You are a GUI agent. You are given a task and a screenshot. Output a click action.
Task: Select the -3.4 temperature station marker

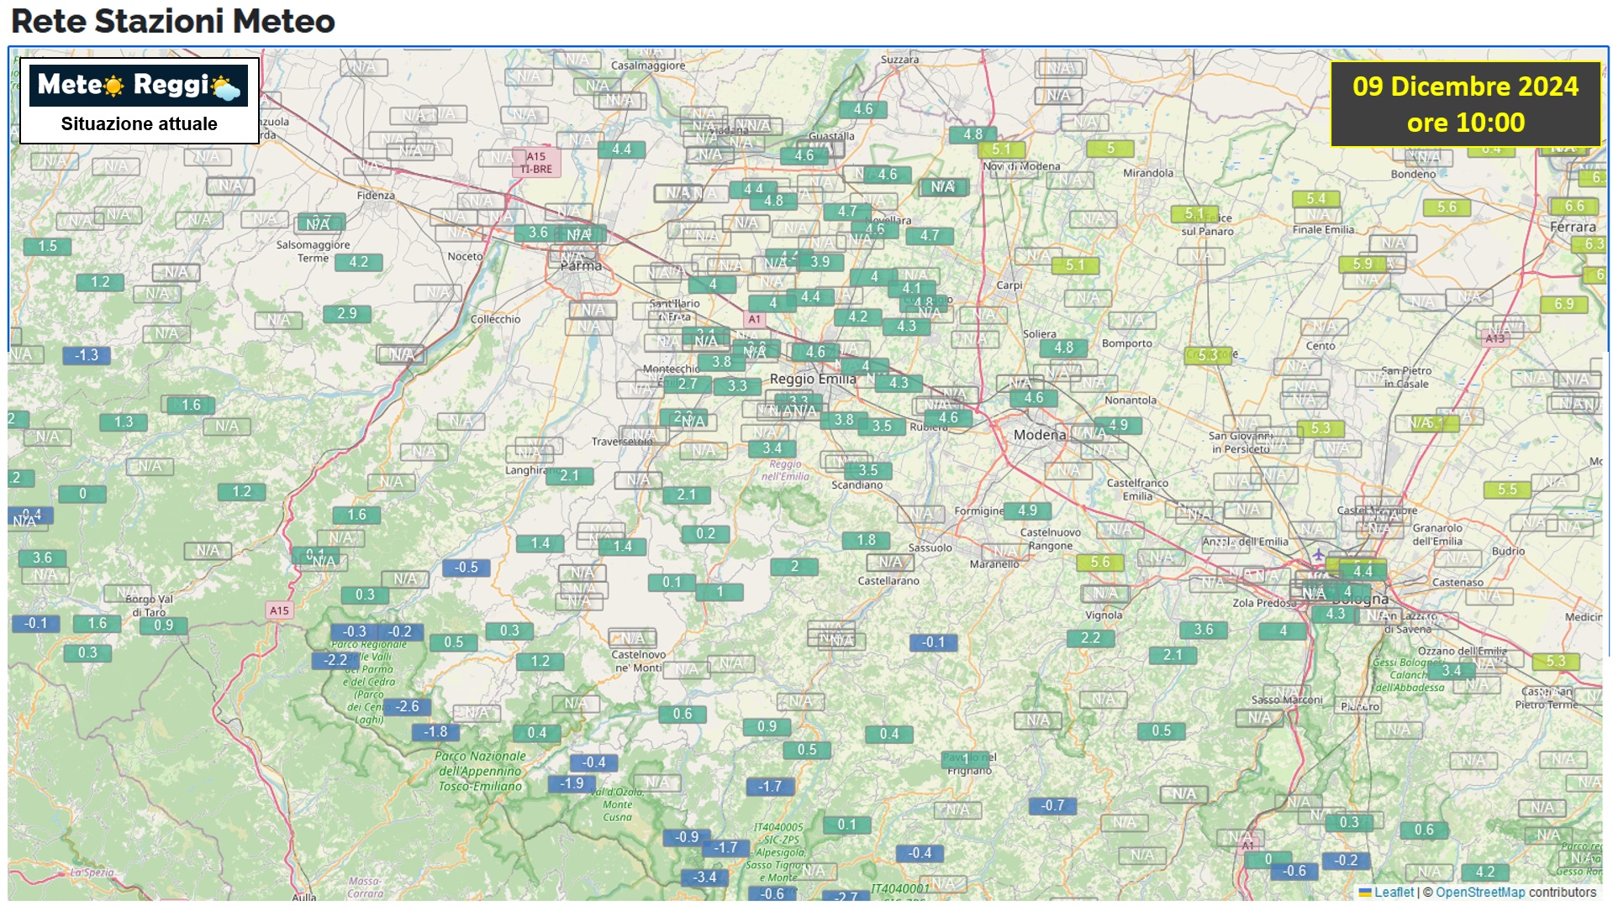point(704,877)
